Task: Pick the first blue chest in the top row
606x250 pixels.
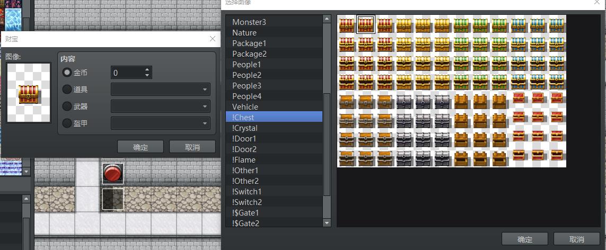Action: (519, 25)
